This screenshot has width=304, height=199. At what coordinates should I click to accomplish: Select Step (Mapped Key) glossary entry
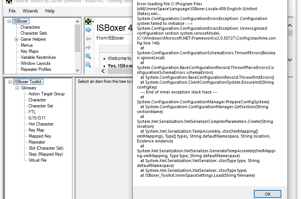click(46, 154)
